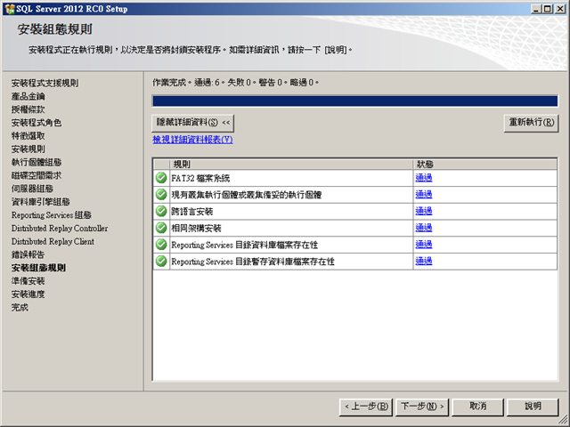The width and height of the screenshot is (570, 427).
Task: Select 準備安裝 step in sidebar
Action: 28,281
